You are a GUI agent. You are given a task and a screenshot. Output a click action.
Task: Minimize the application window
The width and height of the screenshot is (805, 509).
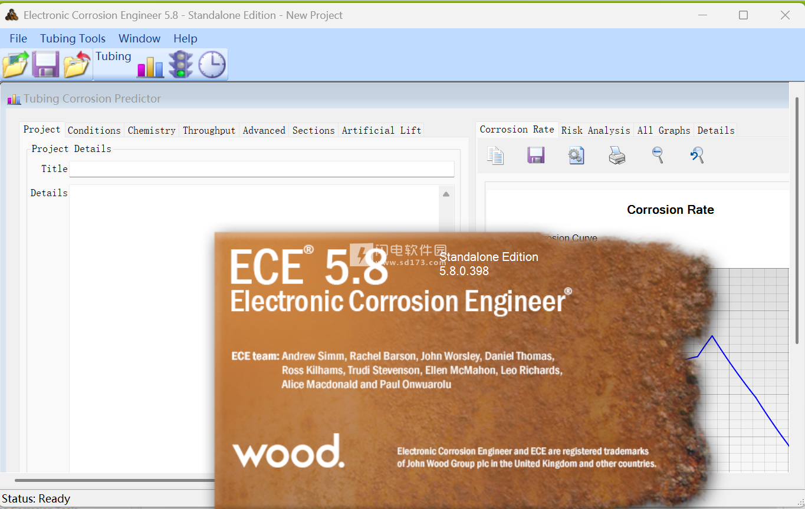tap(702, 15)
